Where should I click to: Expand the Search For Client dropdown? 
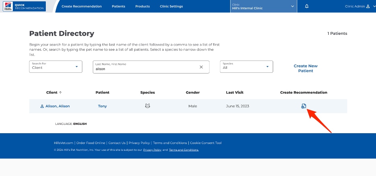click(x=55, y=67)
